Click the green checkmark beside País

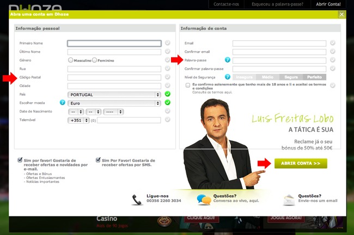(x=168, y=94)
